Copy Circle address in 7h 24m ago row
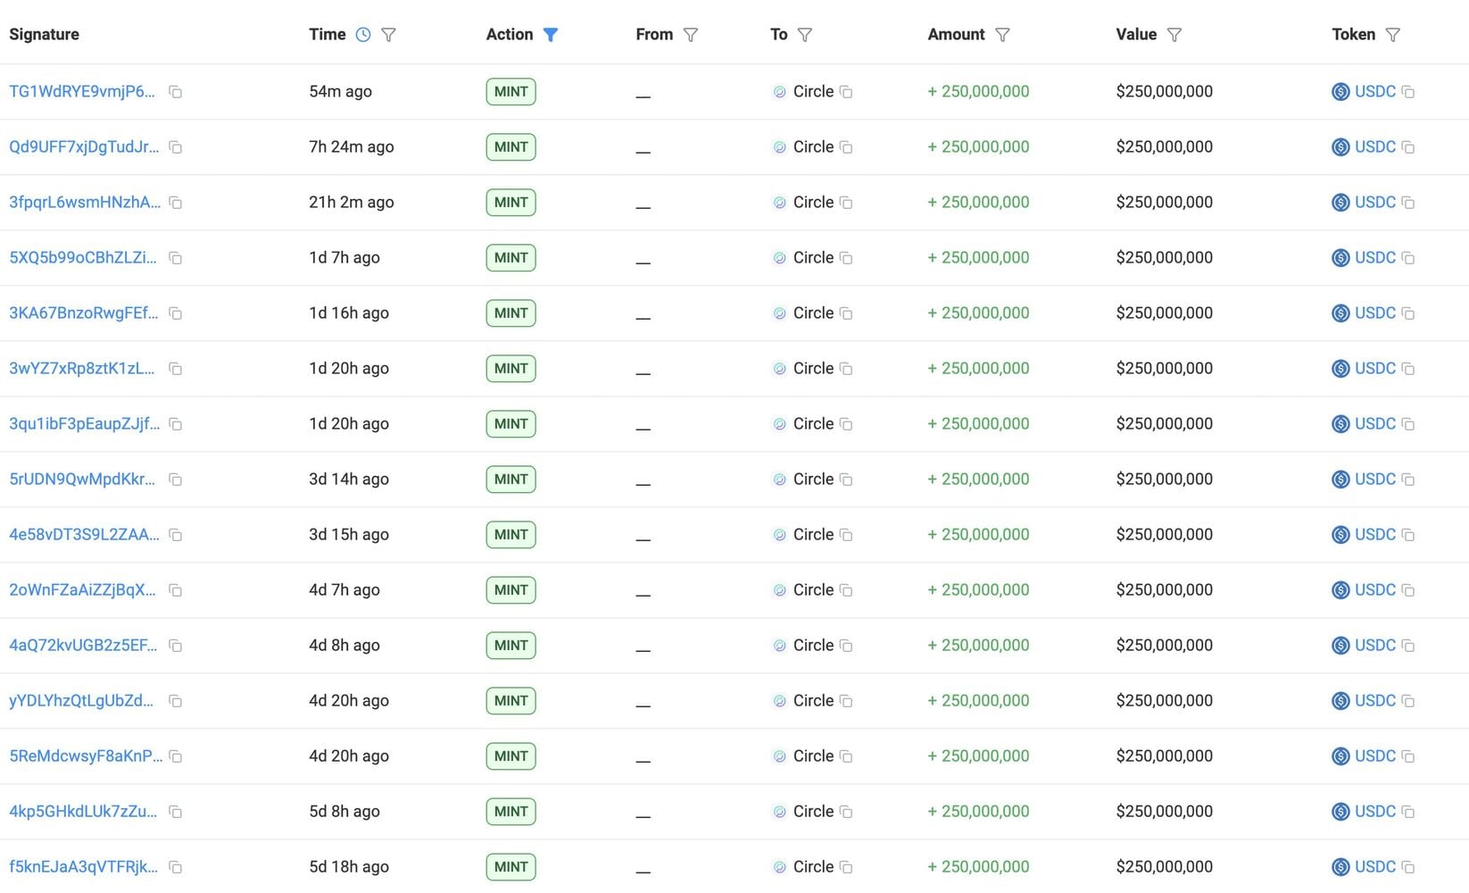 click(846, 147)
